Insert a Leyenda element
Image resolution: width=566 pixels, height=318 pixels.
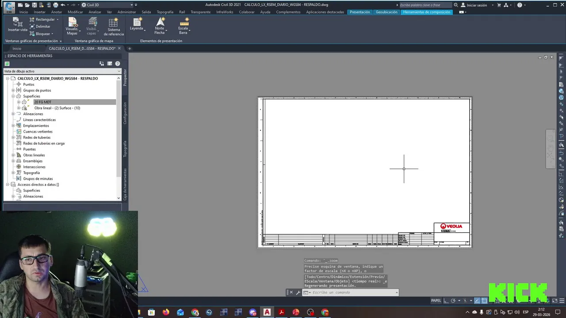tap(138, 24)
